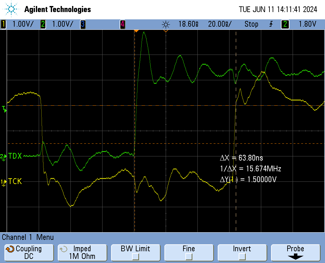Click the 20.00ns/ timebase readout
The height and width of the screenshot is (263, 325).
[x=220, y=24]
